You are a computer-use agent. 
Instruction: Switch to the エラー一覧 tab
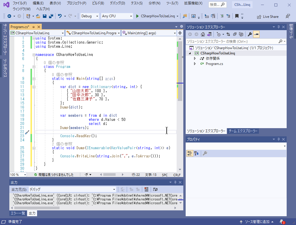click(x=18, y=213)
